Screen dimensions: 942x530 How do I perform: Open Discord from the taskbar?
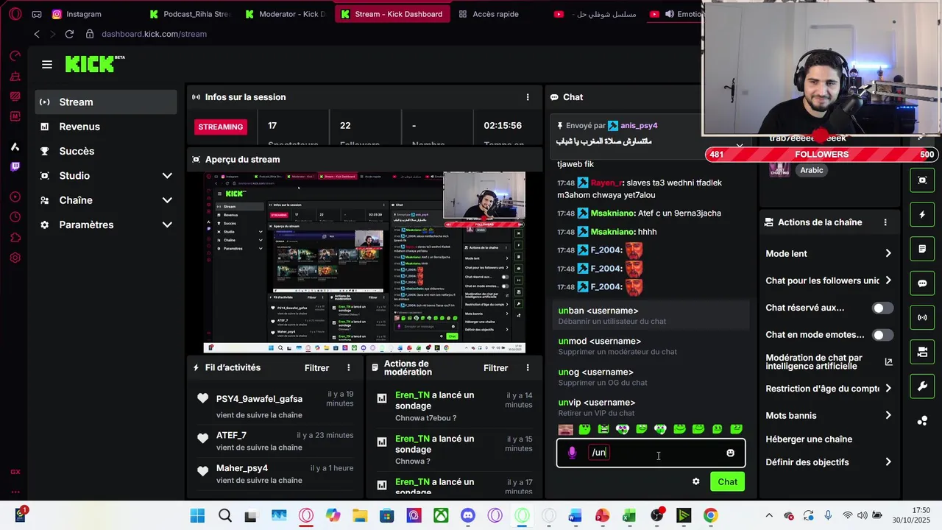pos(468,515)
